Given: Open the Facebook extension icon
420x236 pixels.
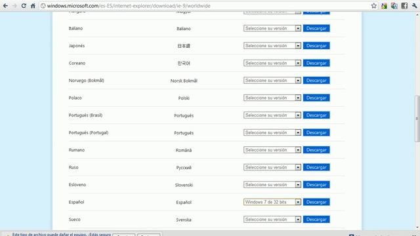Looking at the screenshot, I should click(404, 6).
